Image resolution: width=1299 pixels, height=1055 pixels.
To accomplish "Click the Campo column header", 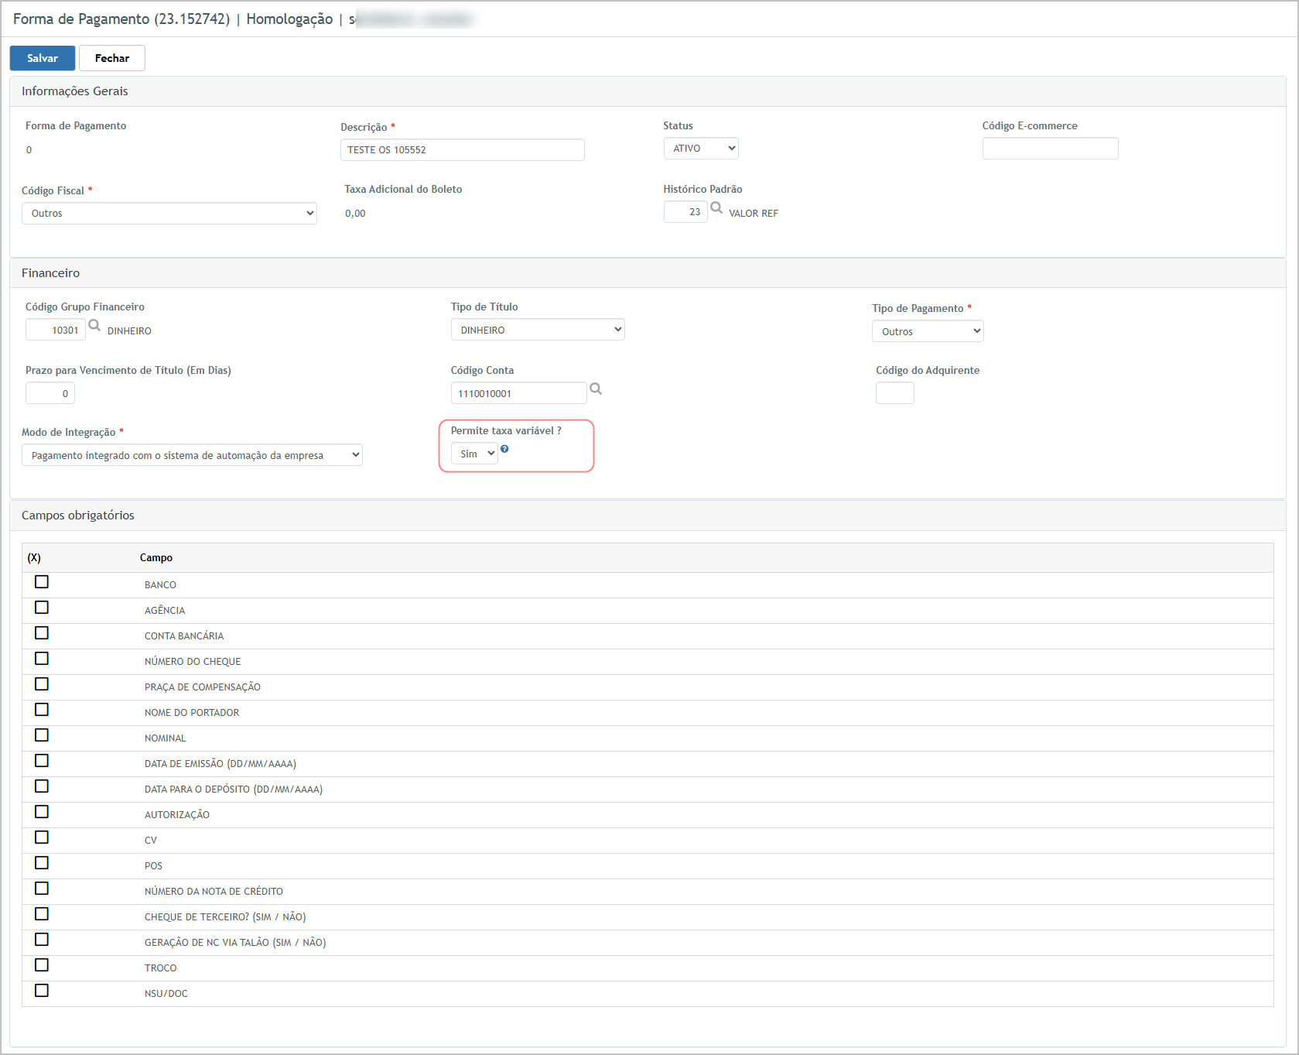I will coord(156,558).
